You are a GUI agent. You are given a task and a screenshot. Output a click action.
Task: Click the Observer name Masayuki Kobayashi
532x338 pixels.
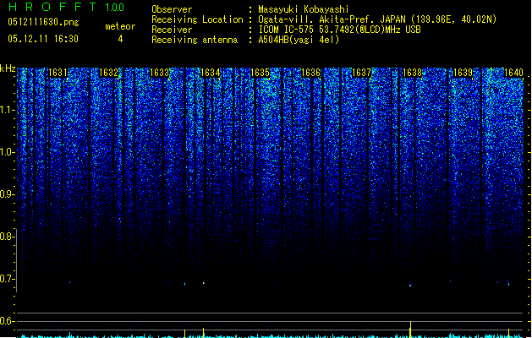coord(304,9)
